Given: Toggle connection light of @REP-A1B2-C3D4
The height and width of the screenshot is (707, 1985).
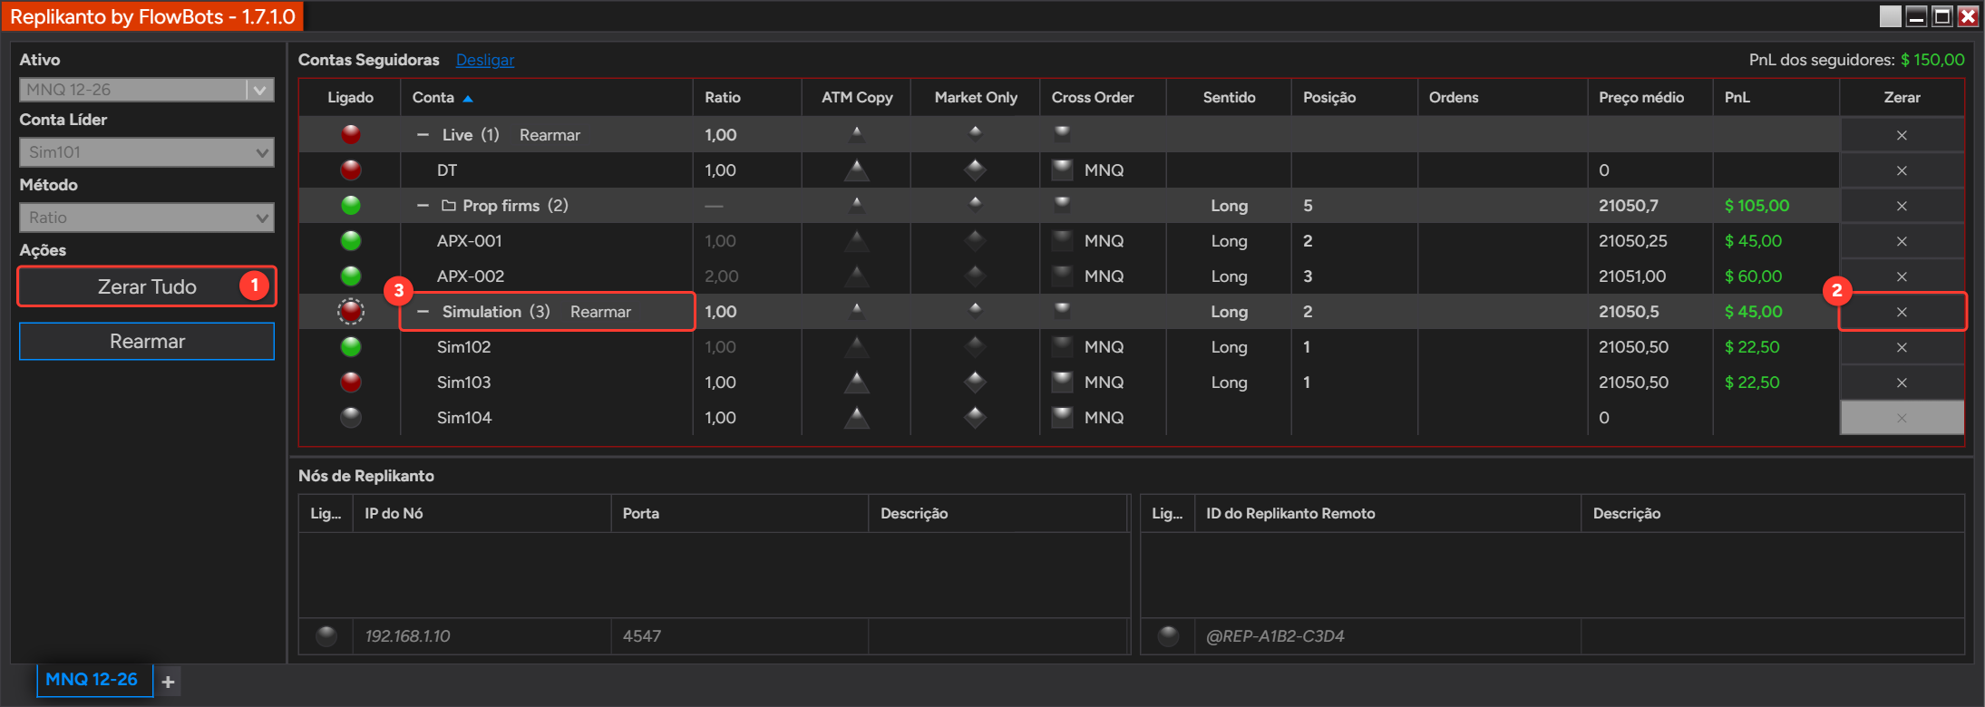Looking at the screenshot, I should tap(1168, 635).
